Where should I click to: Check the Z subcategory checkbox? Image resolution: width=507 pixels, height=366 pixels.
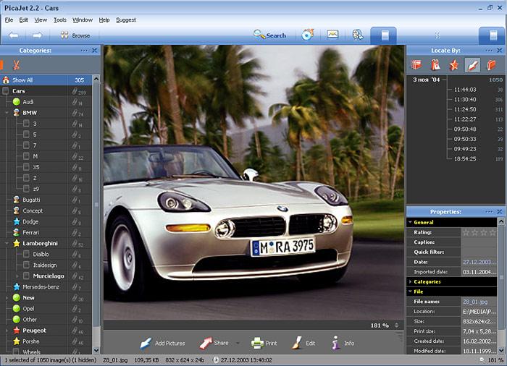point(26,178)
